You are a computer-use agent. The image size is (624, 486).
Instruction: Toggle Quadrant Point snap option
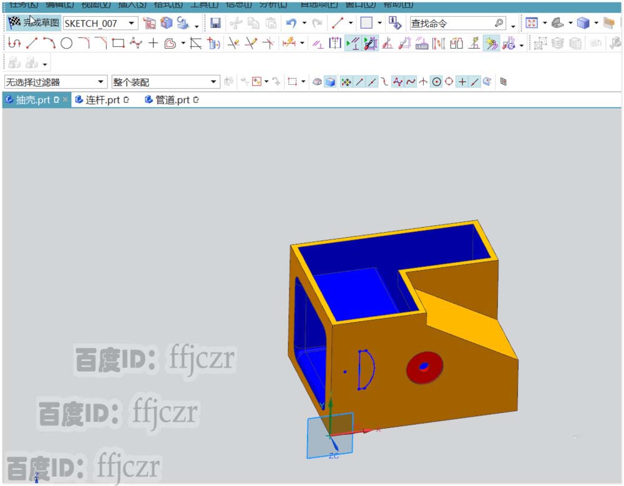click(449, 82)
